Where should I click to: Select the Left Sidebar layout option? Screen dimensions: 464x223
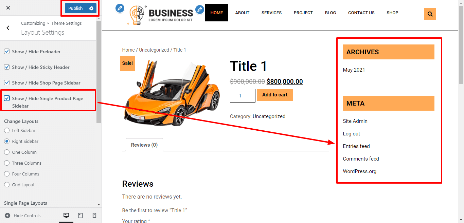7,130
